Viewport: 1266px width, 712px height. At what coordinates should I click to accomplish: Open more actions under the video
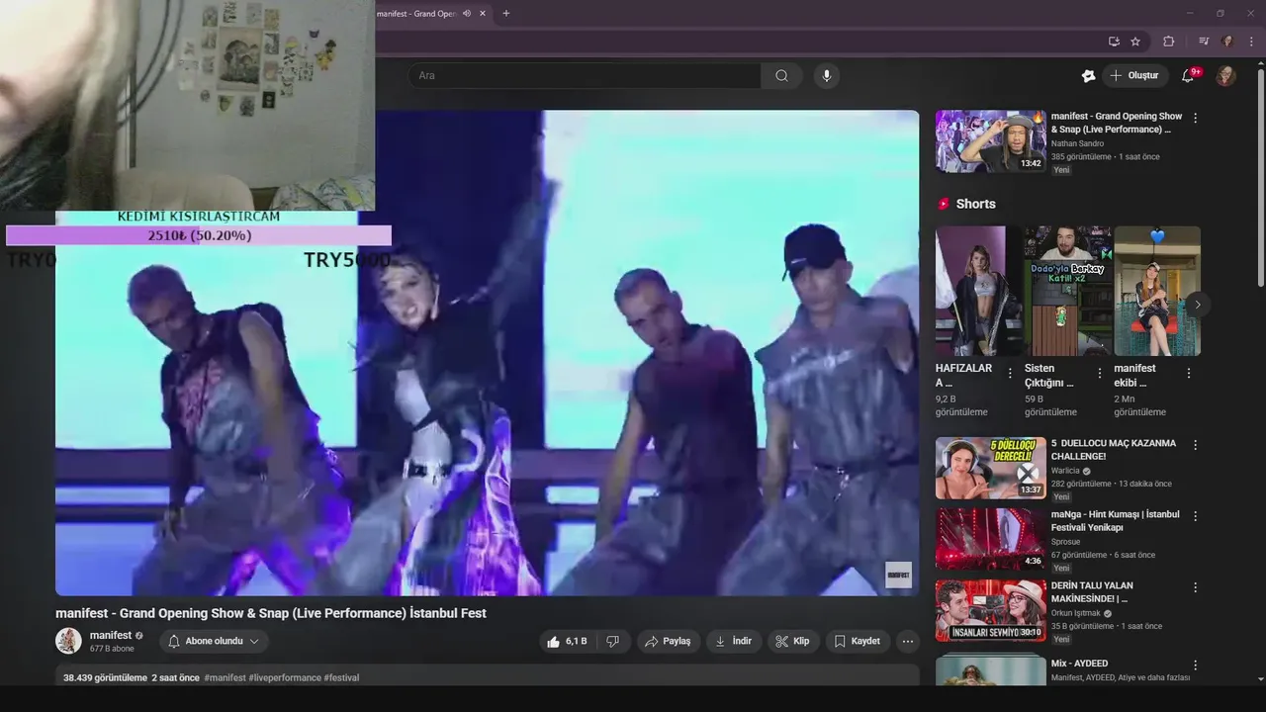coord(908,641)
